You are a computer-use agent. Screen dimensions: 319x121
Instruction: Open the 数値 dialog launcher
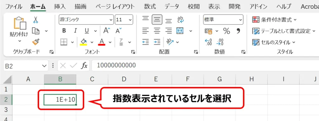[243, 52]
